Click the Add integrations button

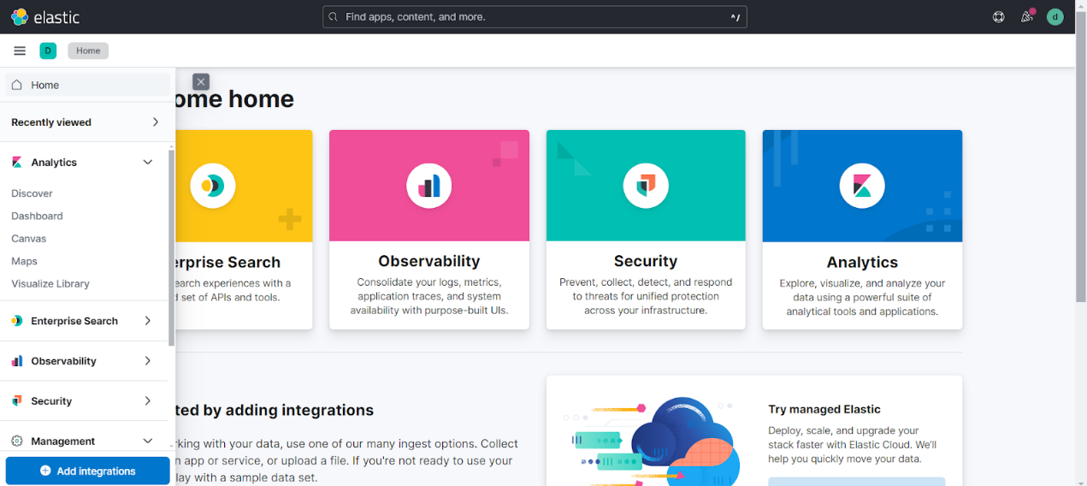pyautogui.click(x=87, y=471)
